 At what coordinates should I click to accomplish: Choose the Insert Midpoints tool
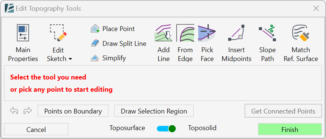click(236, 43)
